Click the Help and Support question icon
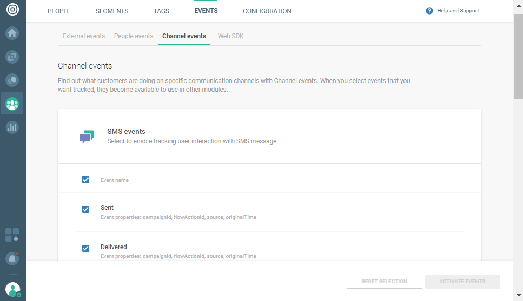The image size is (523, 301). (x=429, y=11)
